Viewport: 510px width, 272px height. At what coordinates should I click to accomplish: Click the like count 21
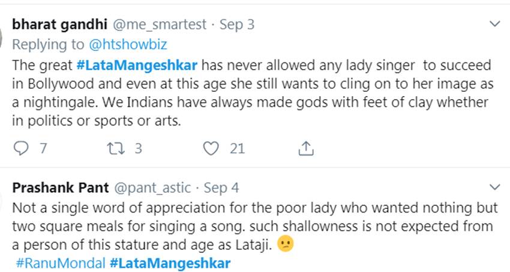(x=238, y=148)
